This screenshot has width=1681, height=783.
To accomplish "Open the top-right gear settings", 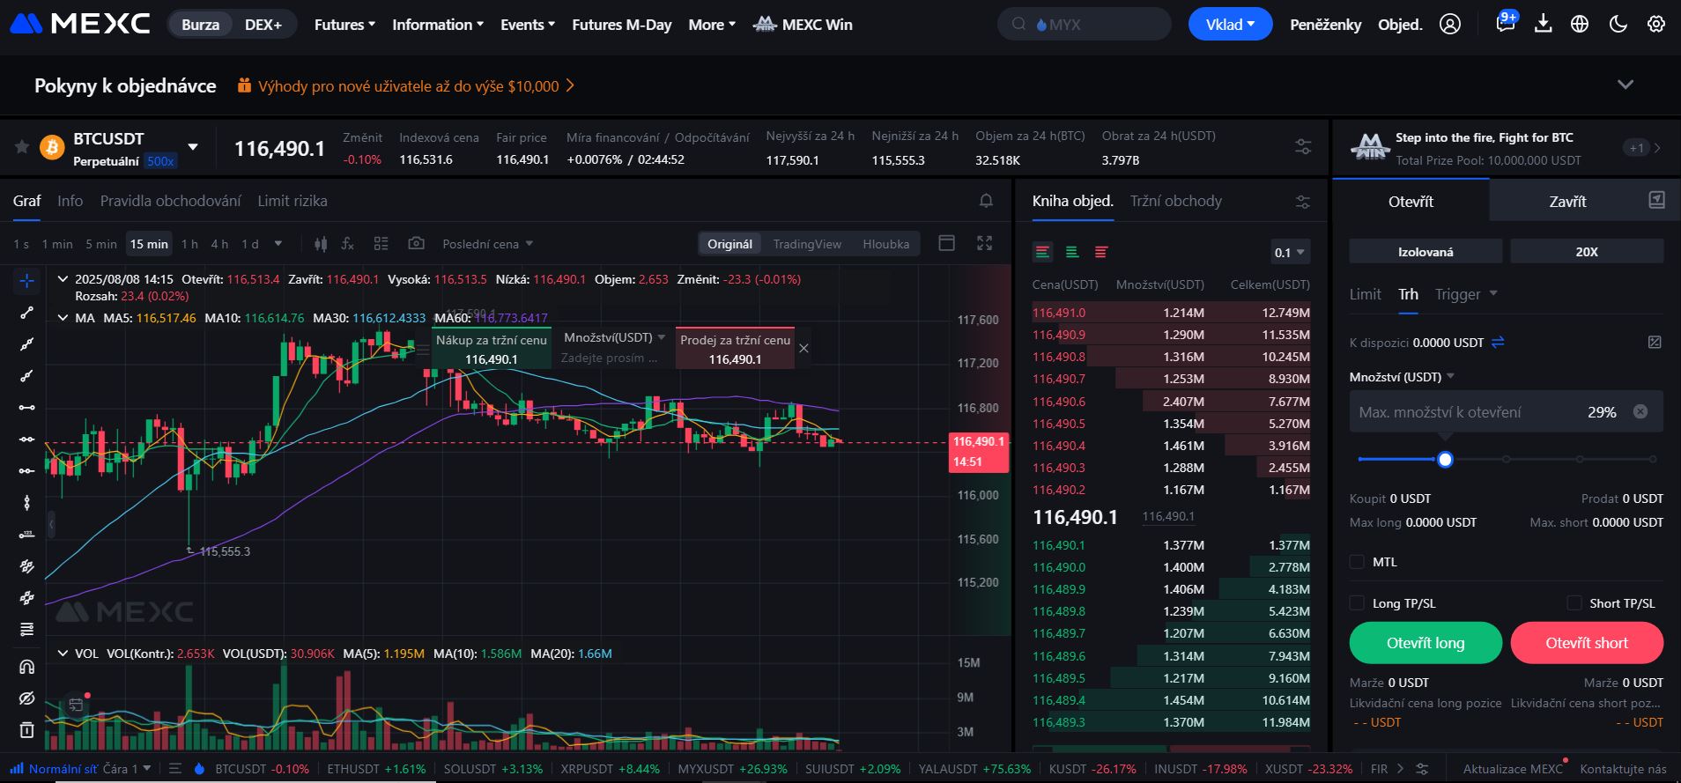I will coord(1656,25).
